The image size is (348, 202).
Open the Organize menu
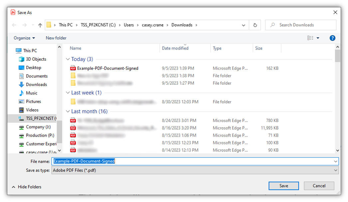click(x=24, y=38)
